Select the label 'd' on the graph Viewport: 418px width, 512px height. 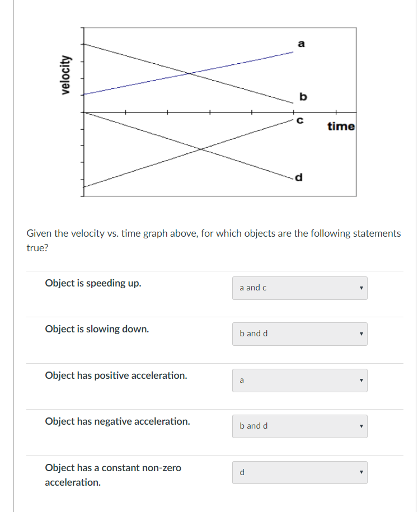[x=298, y=177]
